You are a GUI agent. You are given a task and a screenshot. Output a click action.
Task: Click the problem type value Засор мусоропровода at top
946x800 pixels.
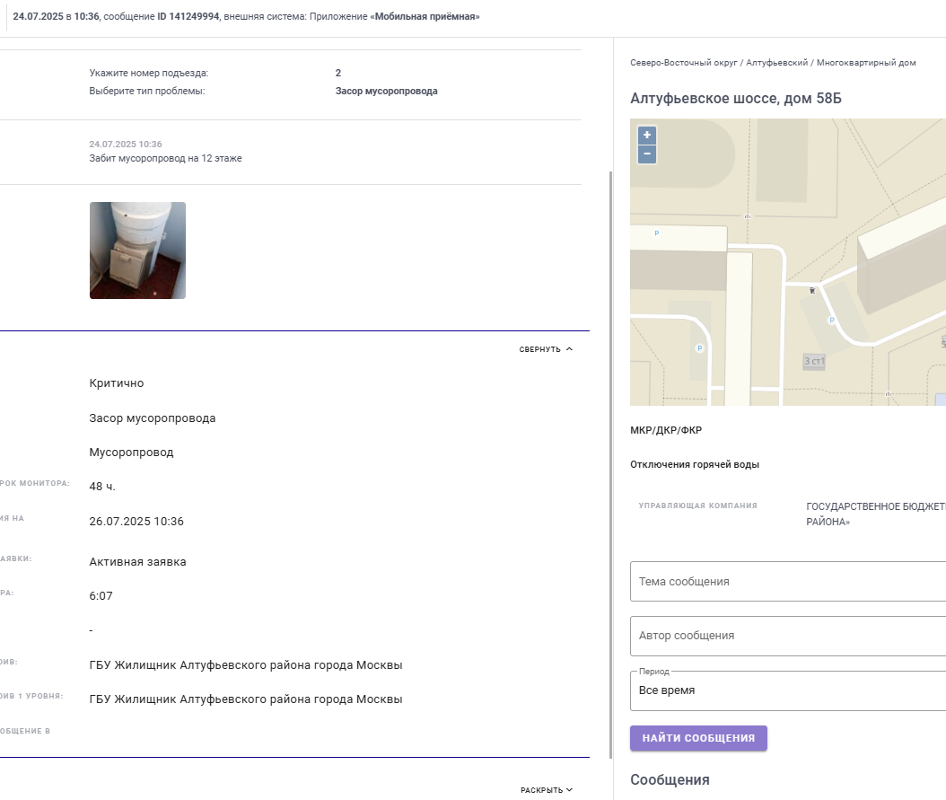386,91
